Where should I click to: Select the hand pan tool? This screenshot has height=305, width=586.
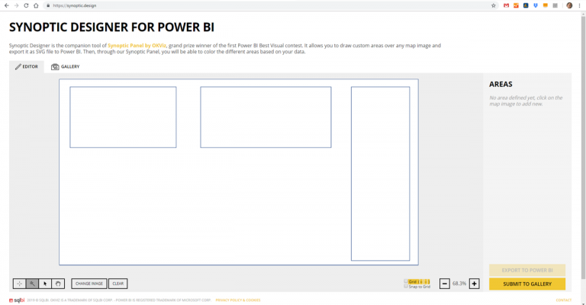(x=58, y=284)
